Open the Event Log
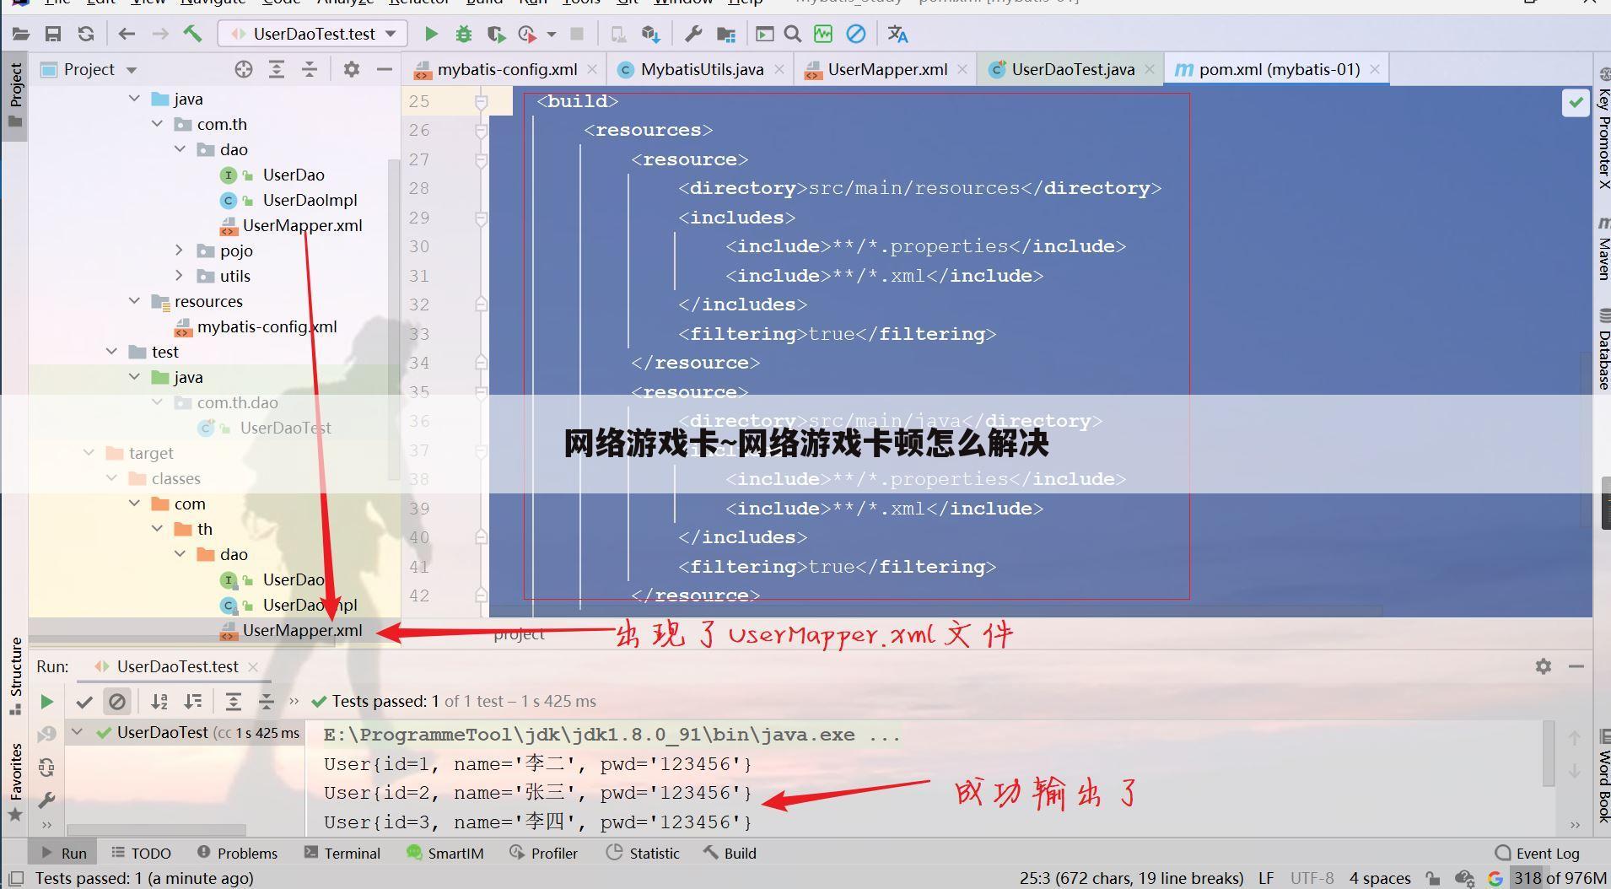1611x889 pixels. [x=1537, y=853]
